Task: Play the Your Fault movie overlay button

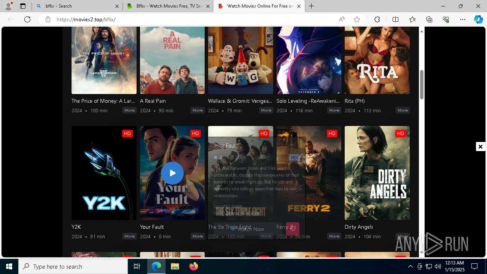Action: tap(172, 173)
